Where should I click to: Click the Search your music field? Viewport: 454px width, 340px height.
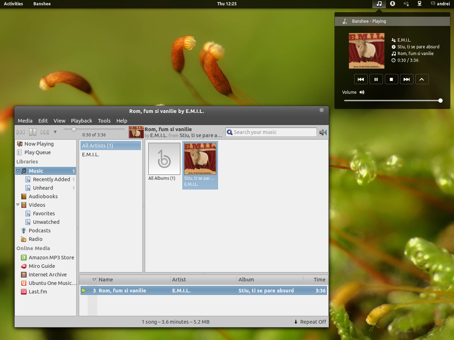point(271,132)
